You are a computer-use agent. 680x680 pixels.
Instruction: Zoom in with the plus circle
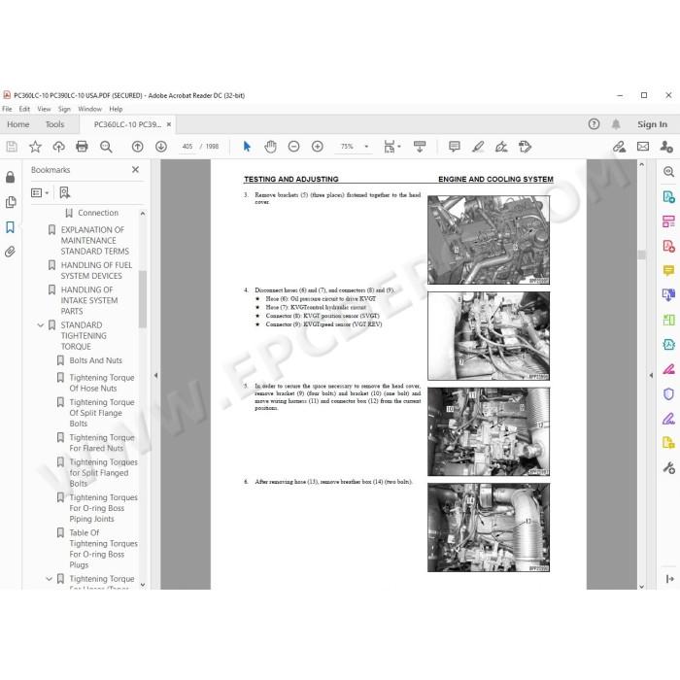[x=317, y=147]
